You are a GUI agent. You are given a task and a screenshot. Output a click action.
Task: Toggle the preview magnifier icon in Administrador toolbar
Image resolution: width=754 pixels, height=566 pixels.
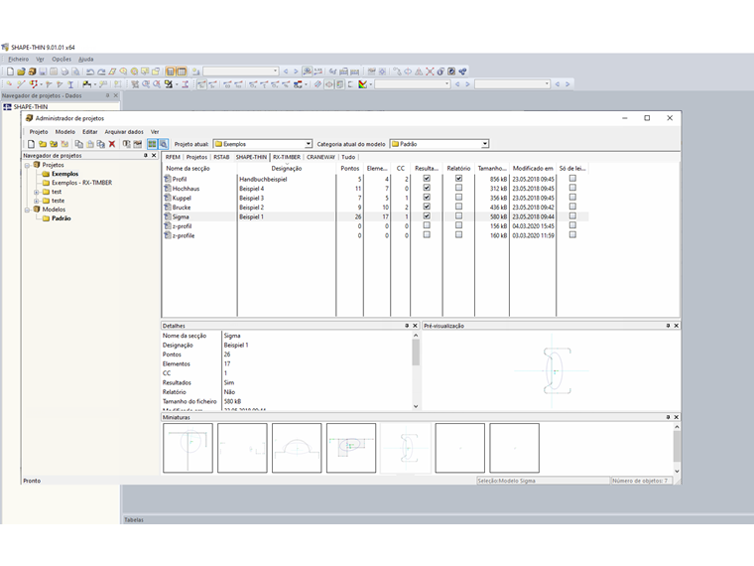coord(164,144)
